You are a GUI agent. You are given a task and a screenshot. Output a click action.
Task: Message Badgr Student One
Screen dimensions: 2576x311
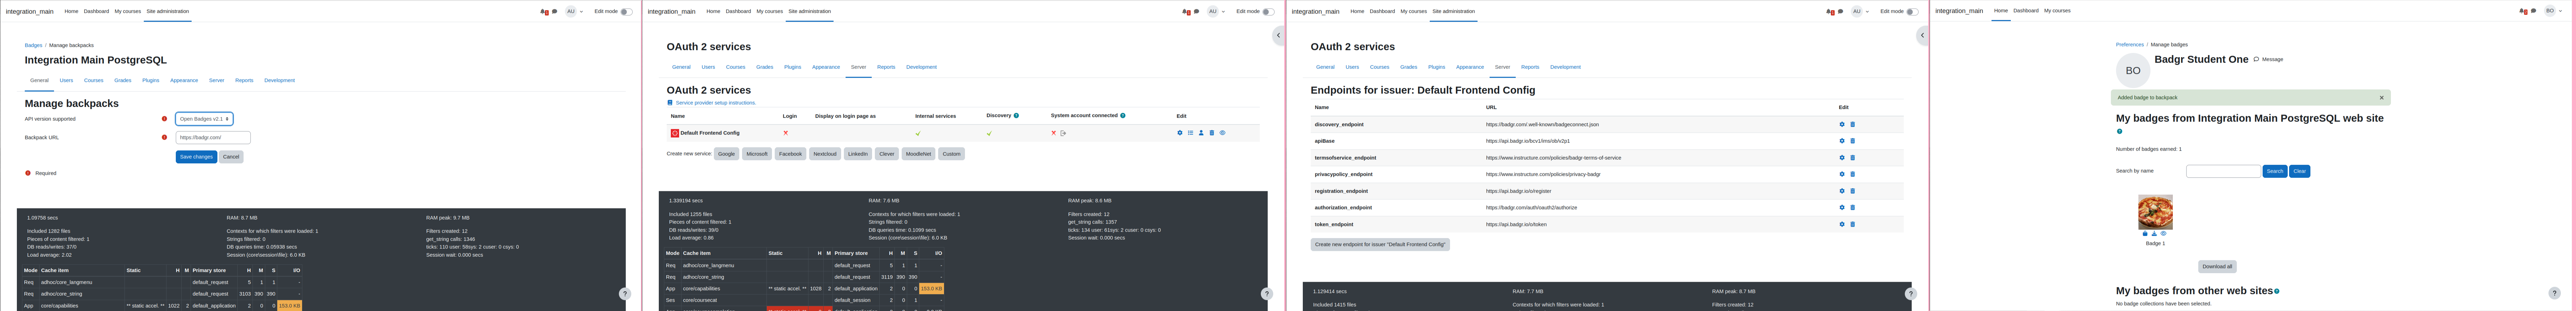(x=2268, y=59)
